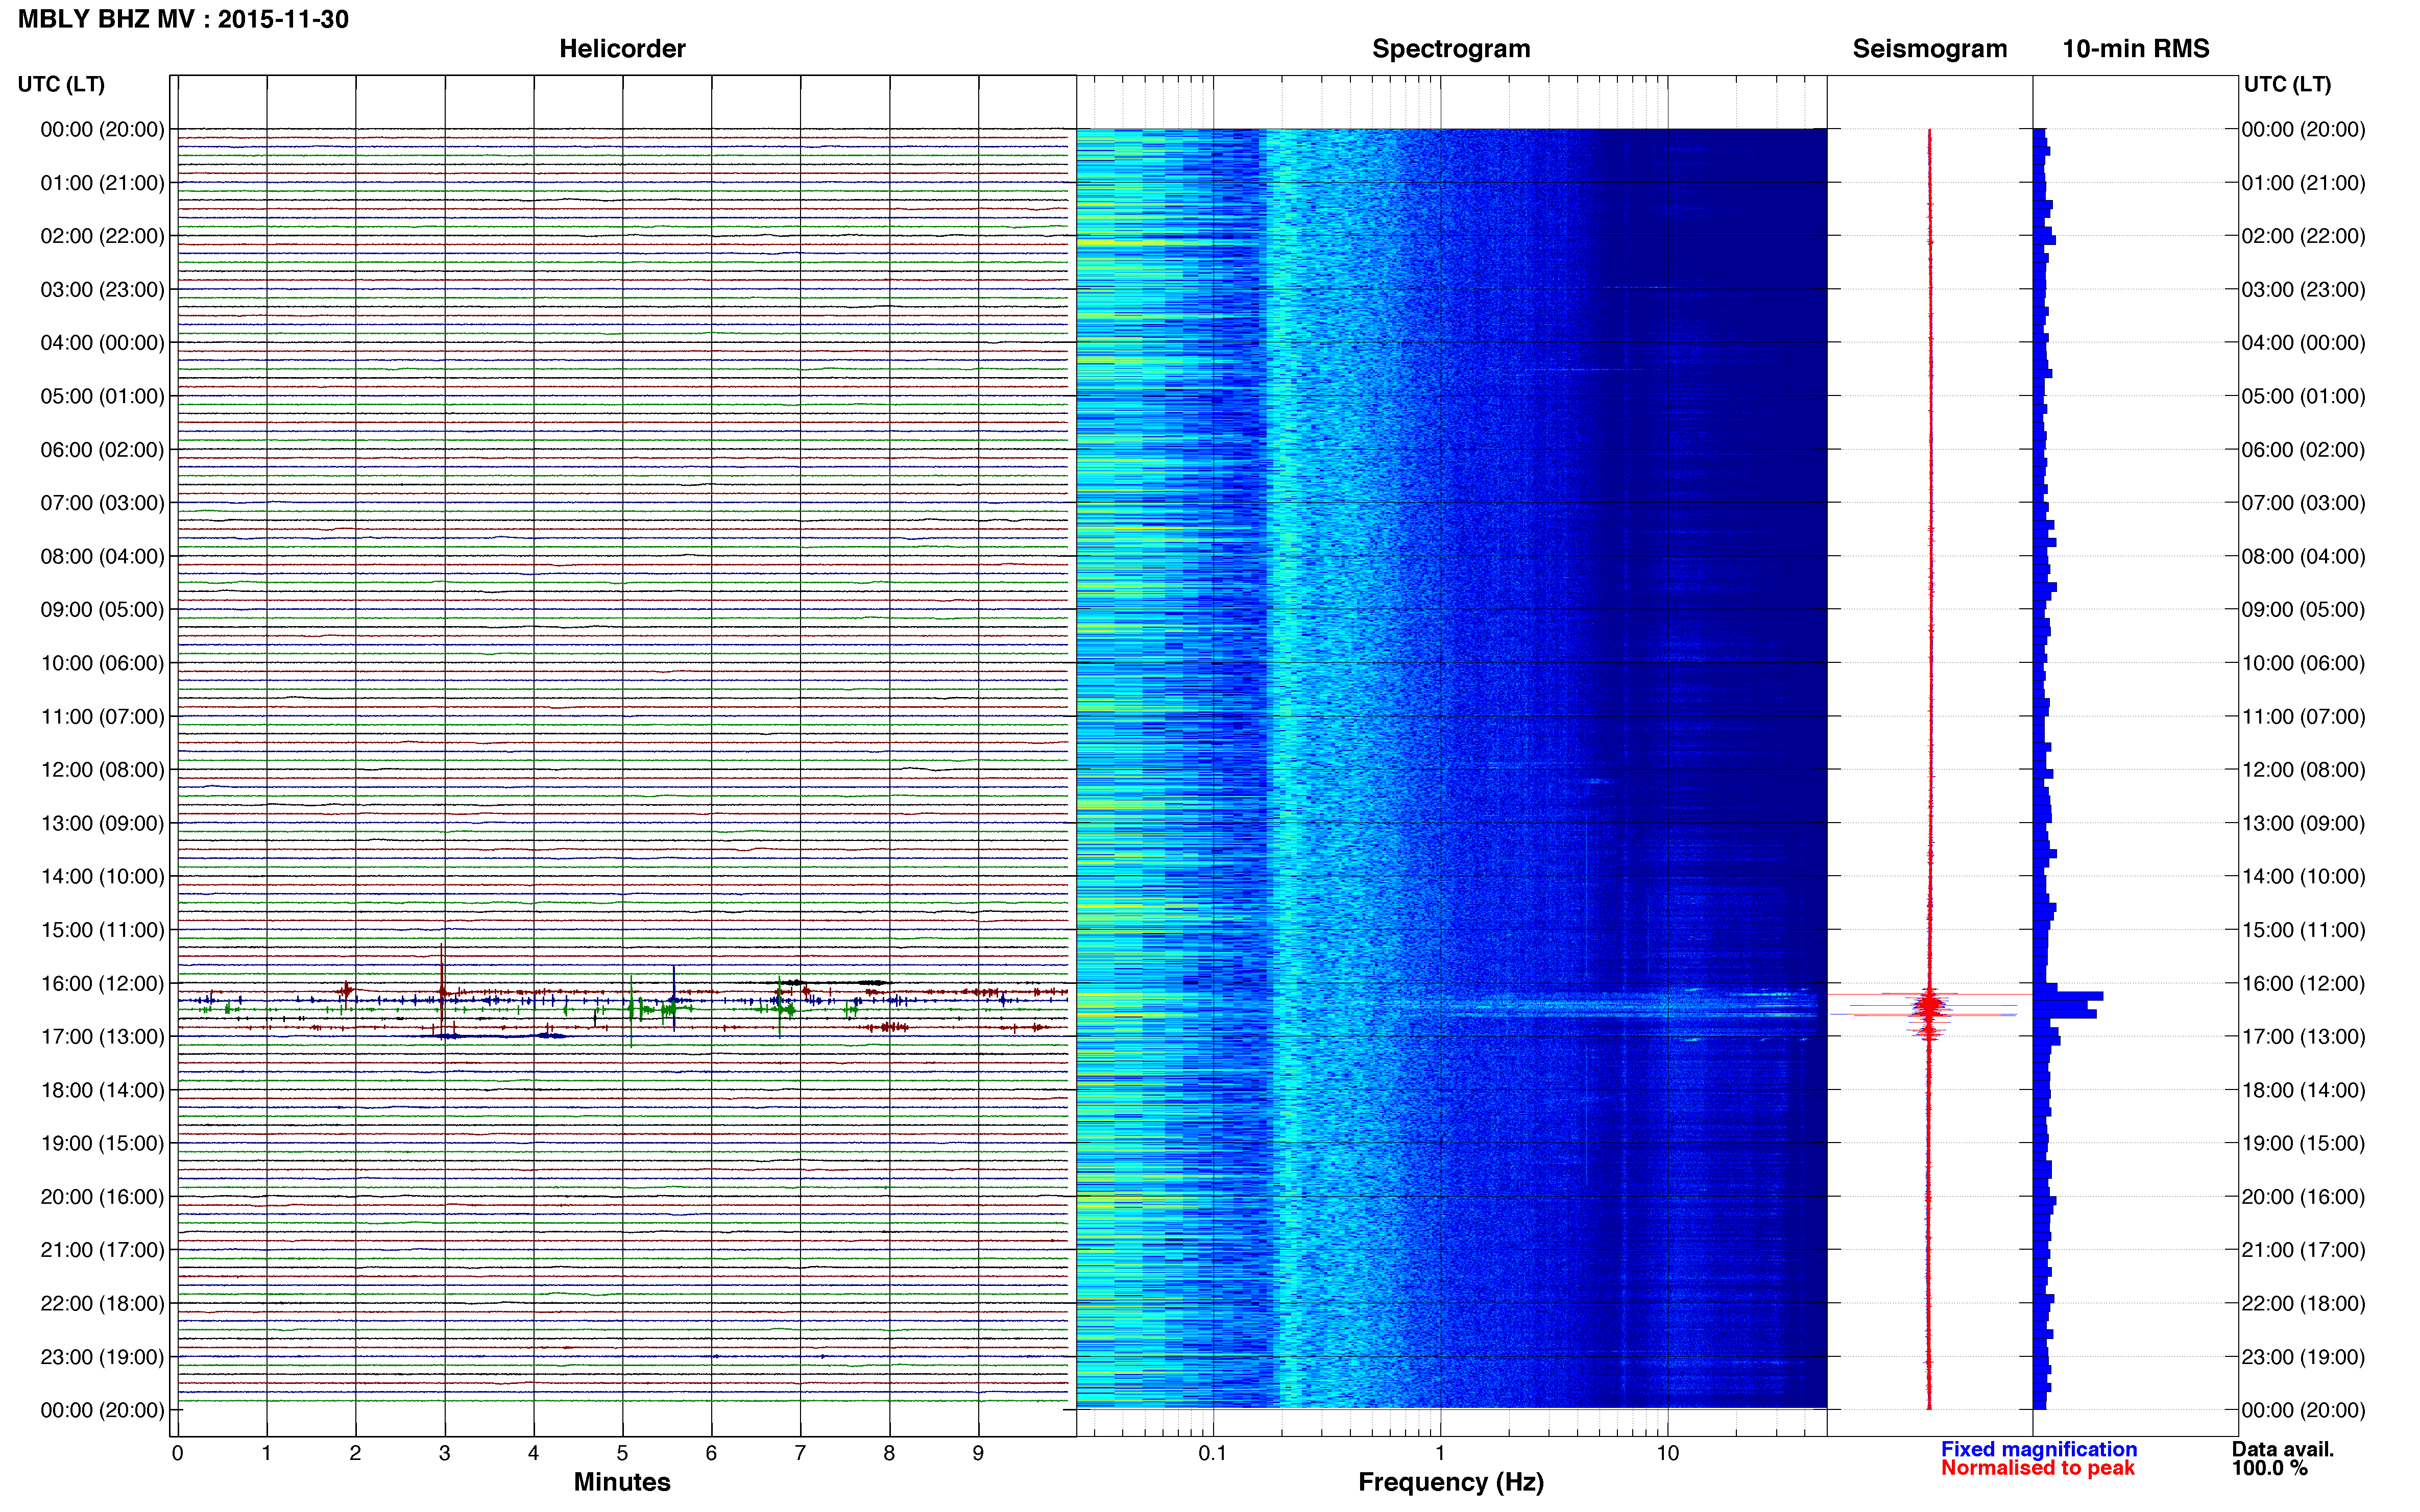2420x1512 pixels.
Task: Click Helicorder axis label 21:00 (17:00)
Action: [x=102, y=1250]
